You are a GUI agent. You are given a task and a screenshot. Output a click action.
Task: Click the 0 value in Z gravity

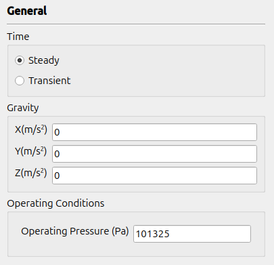(x=57, y=176)
